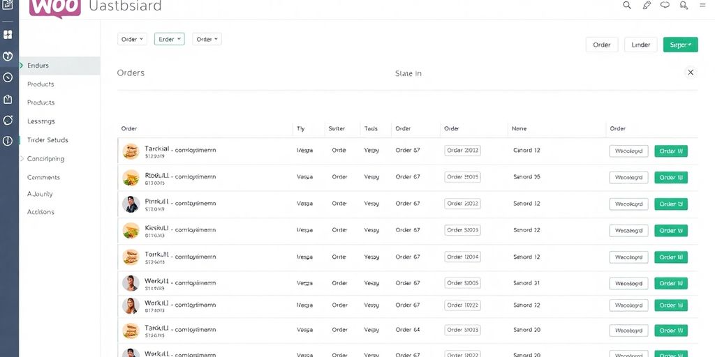
Task: Open the Erder dropdown filter
Action: coord(170,39)
